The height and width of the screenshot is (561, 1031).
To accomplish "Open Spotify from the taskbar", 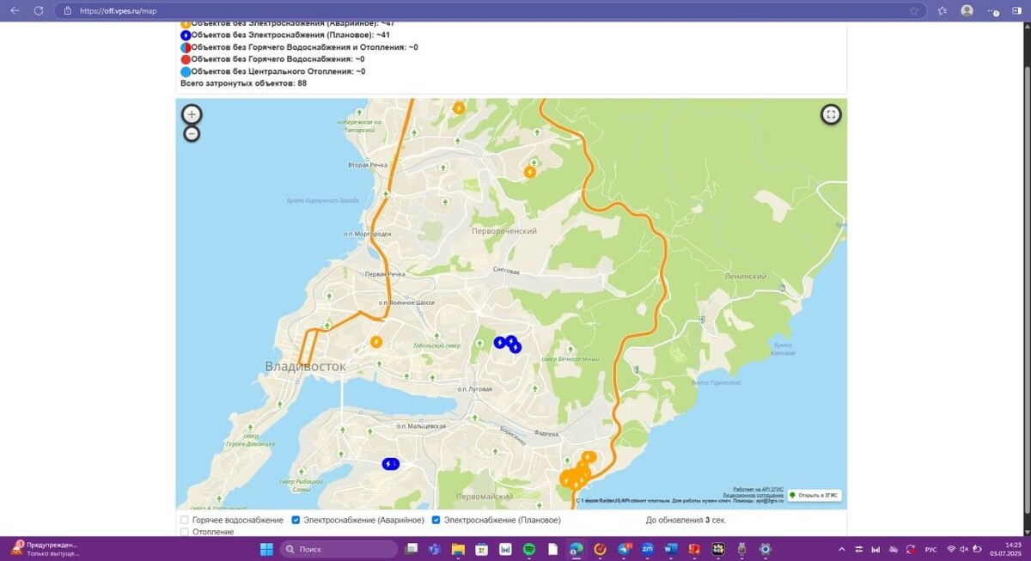I will pyautogui.click(x=529, y=549).
